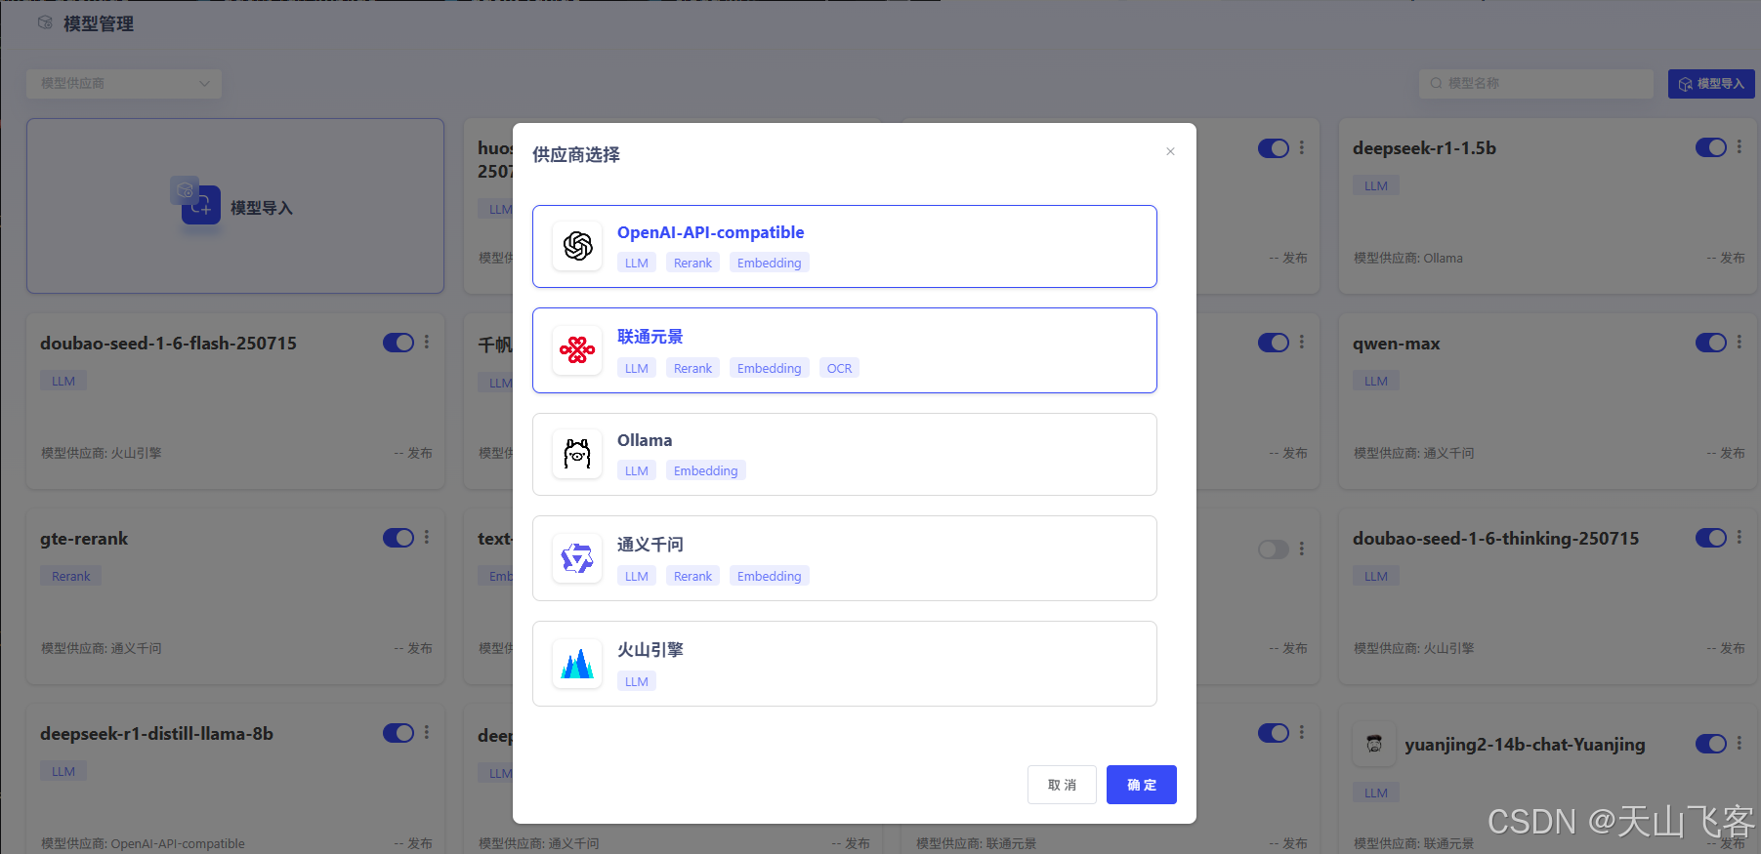Select the 通义千问 supplier option

click(845, 558)
